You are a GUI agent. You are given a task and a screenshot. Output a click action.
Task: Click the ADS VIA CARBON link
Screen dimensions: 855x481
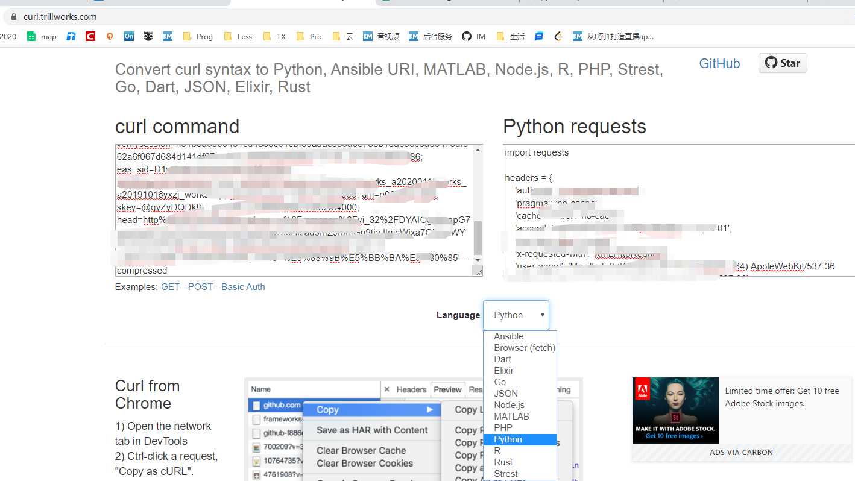pos(741,453)
